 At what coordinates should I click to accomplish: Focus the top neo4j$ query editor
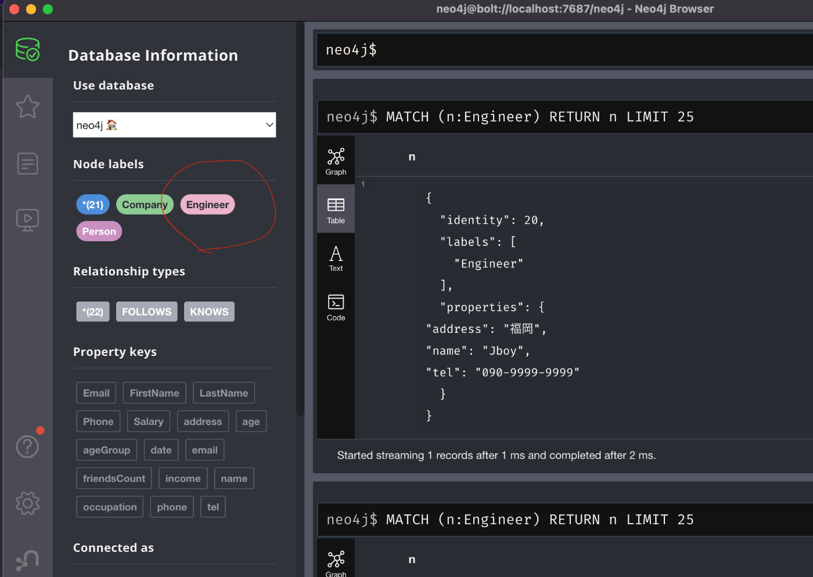coord(564,50)
